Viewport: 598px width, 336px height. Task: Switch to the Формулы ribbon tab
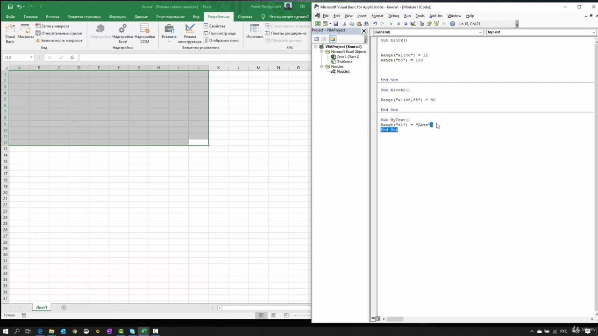pyautogui.click(x=117, y=17)
